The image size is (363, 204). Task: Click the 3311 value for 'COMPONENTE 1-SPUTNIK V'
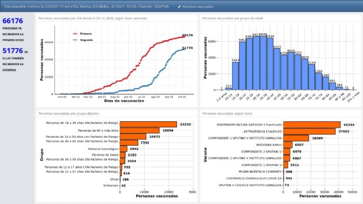[295, 165]
